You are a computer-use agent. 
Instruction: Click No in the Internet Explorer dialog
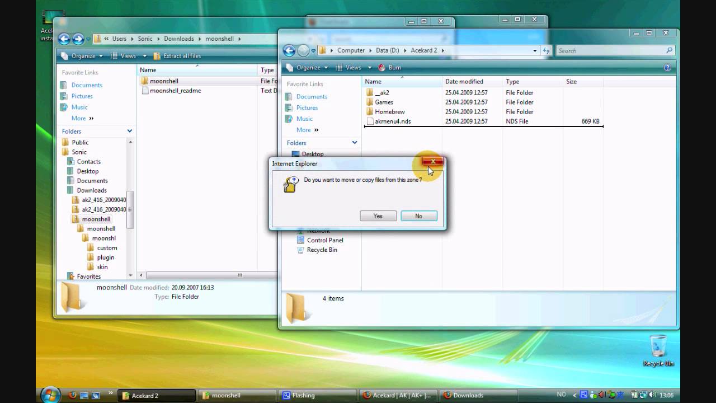click(419, 216)
